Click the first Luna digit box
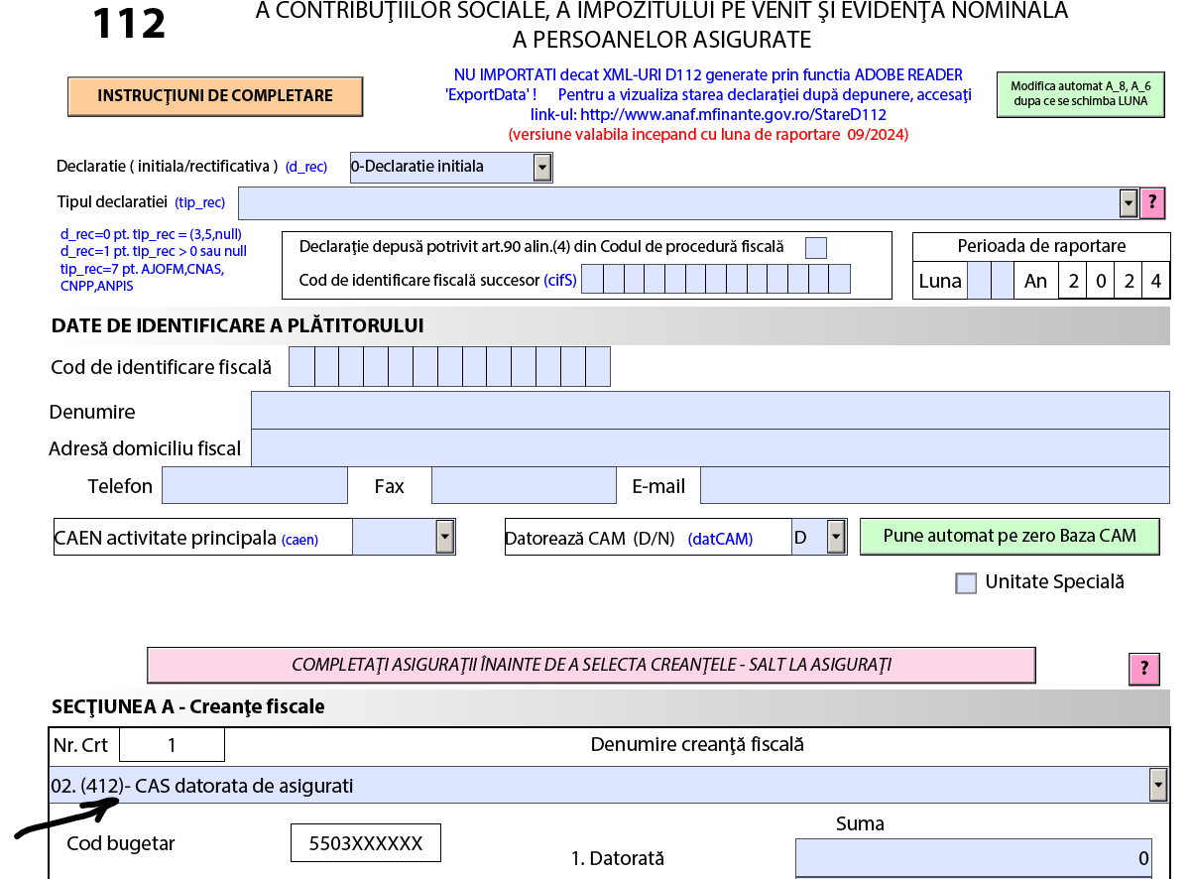Image resolution: width=1191 pixels, height=879 pixels. click(979, 281)
